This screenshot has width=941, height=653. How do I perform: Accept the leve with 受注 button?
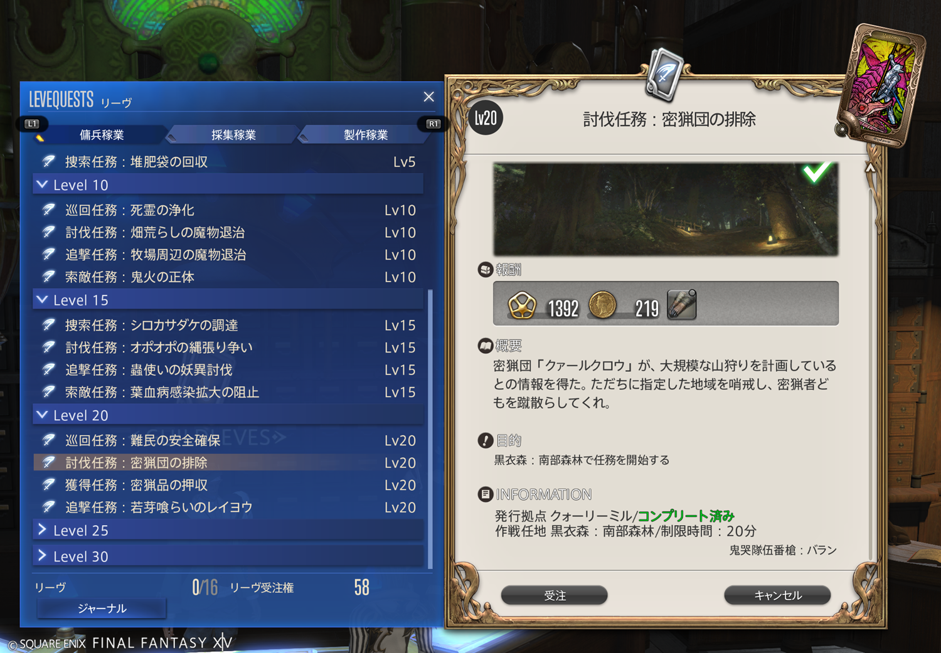click(x=555, y=595)
